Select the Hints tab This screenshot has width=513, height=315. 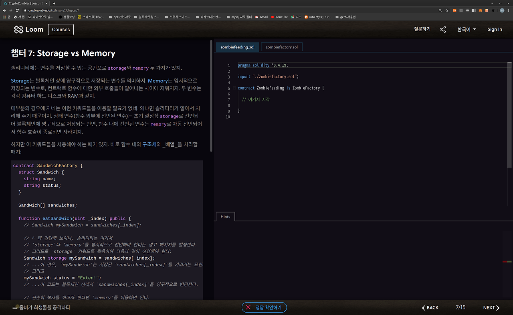[225, 216]
